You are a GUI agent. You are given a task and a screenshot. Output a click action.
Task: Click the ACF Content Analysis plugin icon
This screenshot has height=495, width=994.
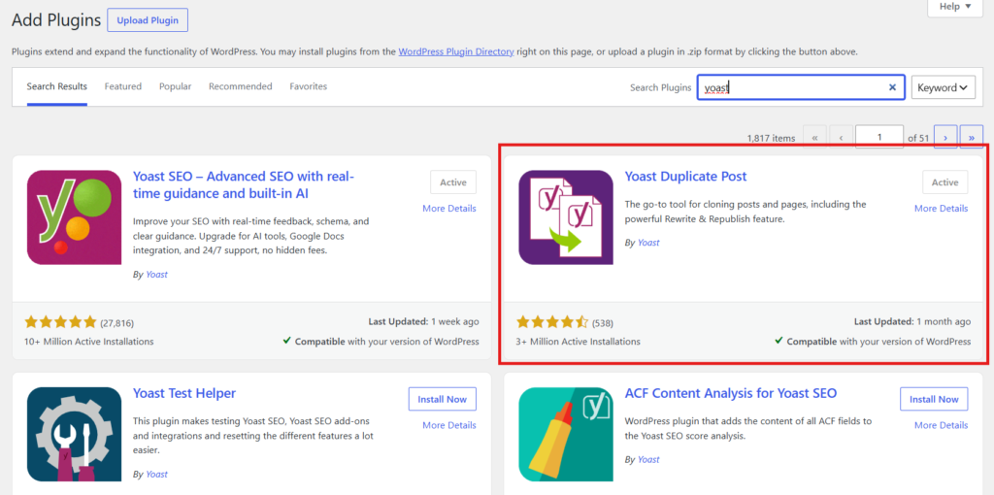click(x=566, y=434)
